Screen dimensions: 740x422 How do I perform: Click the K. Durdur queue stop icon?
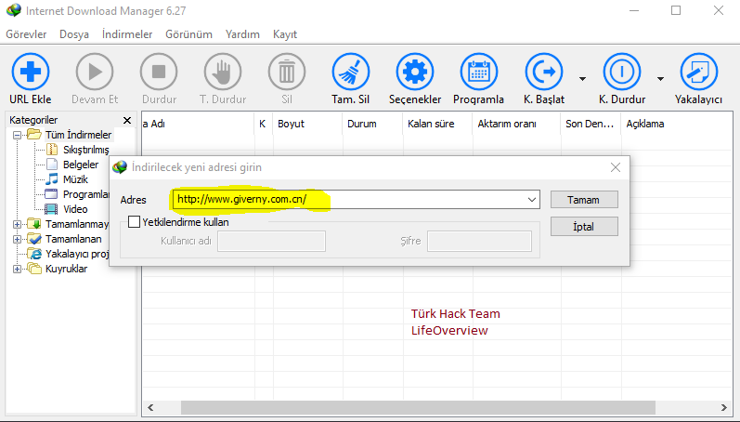[x=622, y=72]
